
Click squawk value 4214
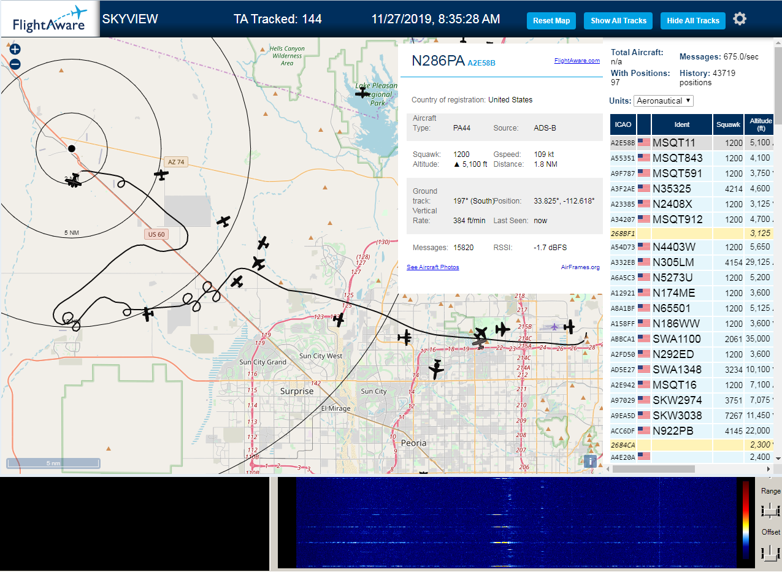(x=734, y=189)
